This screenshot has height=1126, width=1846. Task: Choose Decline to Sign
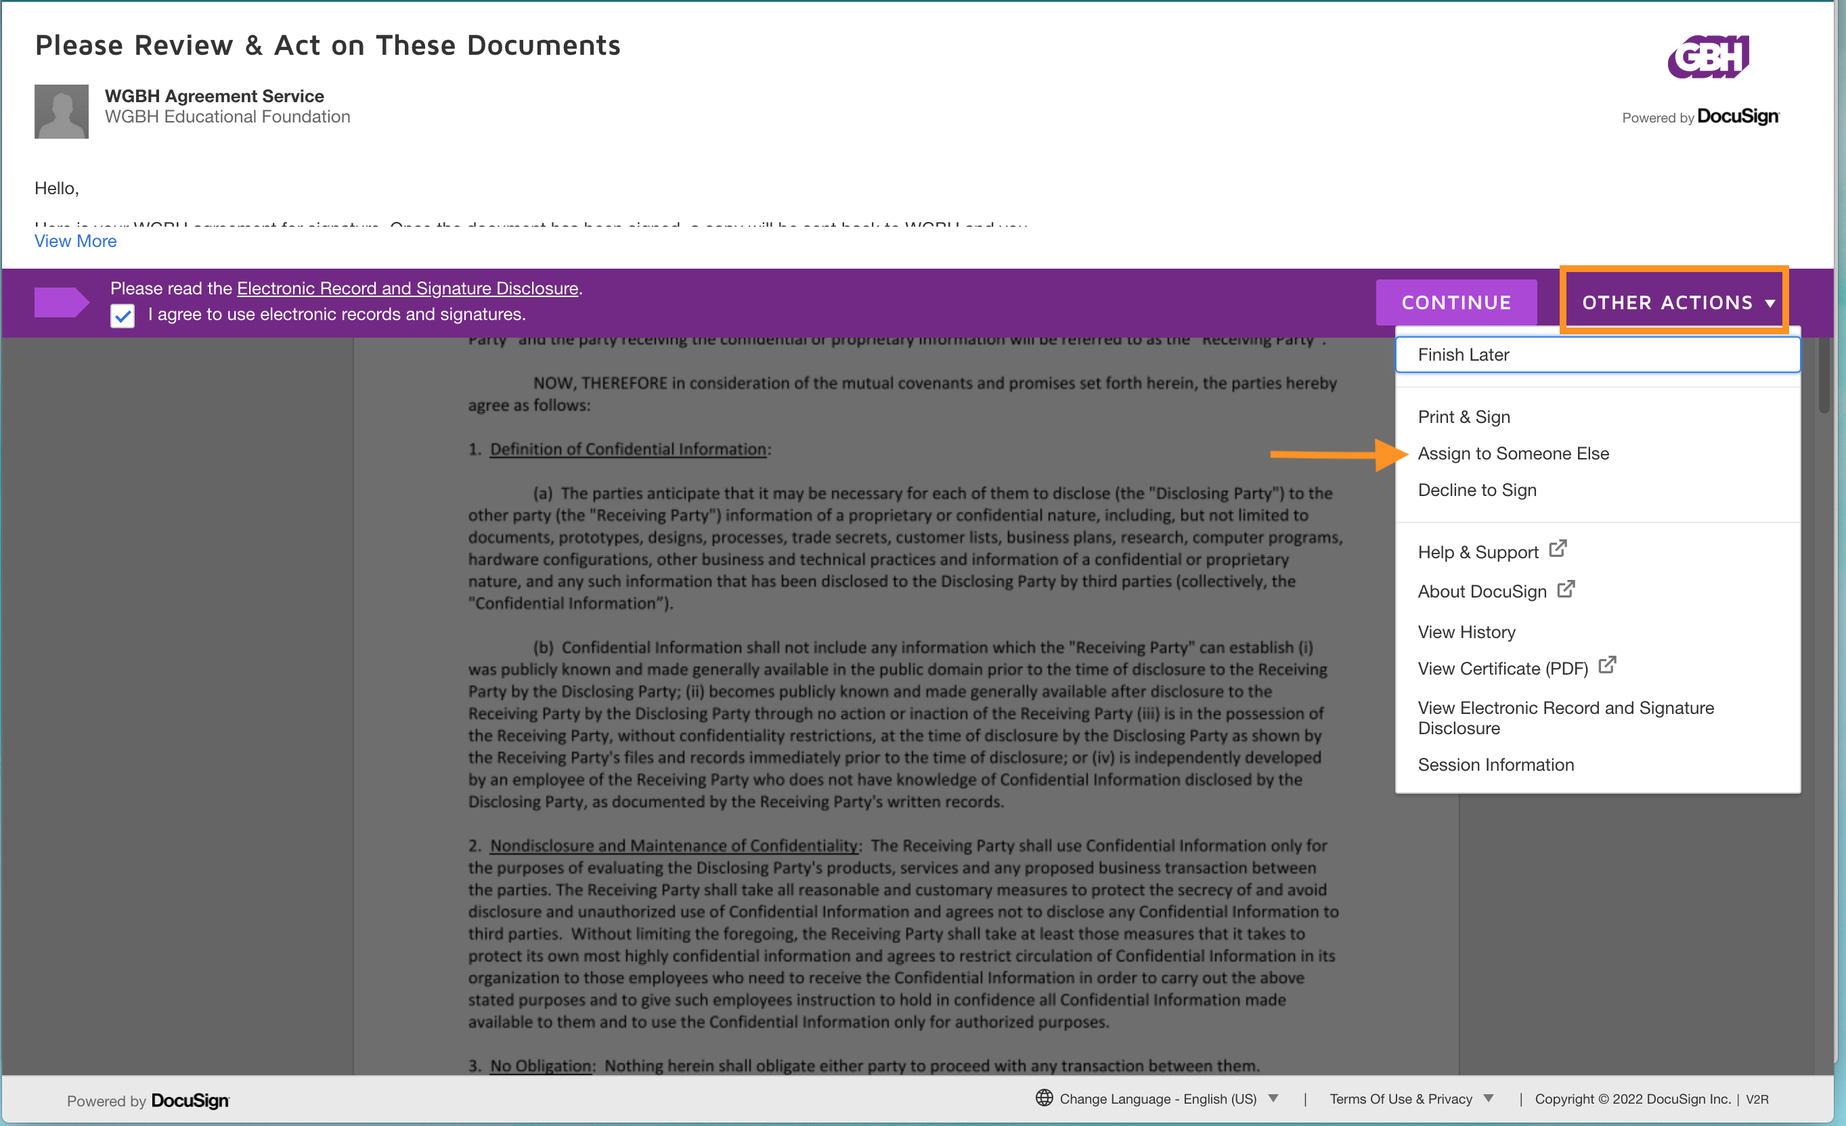pos(1476,491)
